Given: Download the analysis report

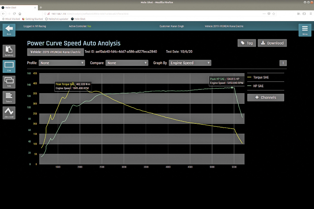Looking at the screenshot, I should click(x=272, y=43).
